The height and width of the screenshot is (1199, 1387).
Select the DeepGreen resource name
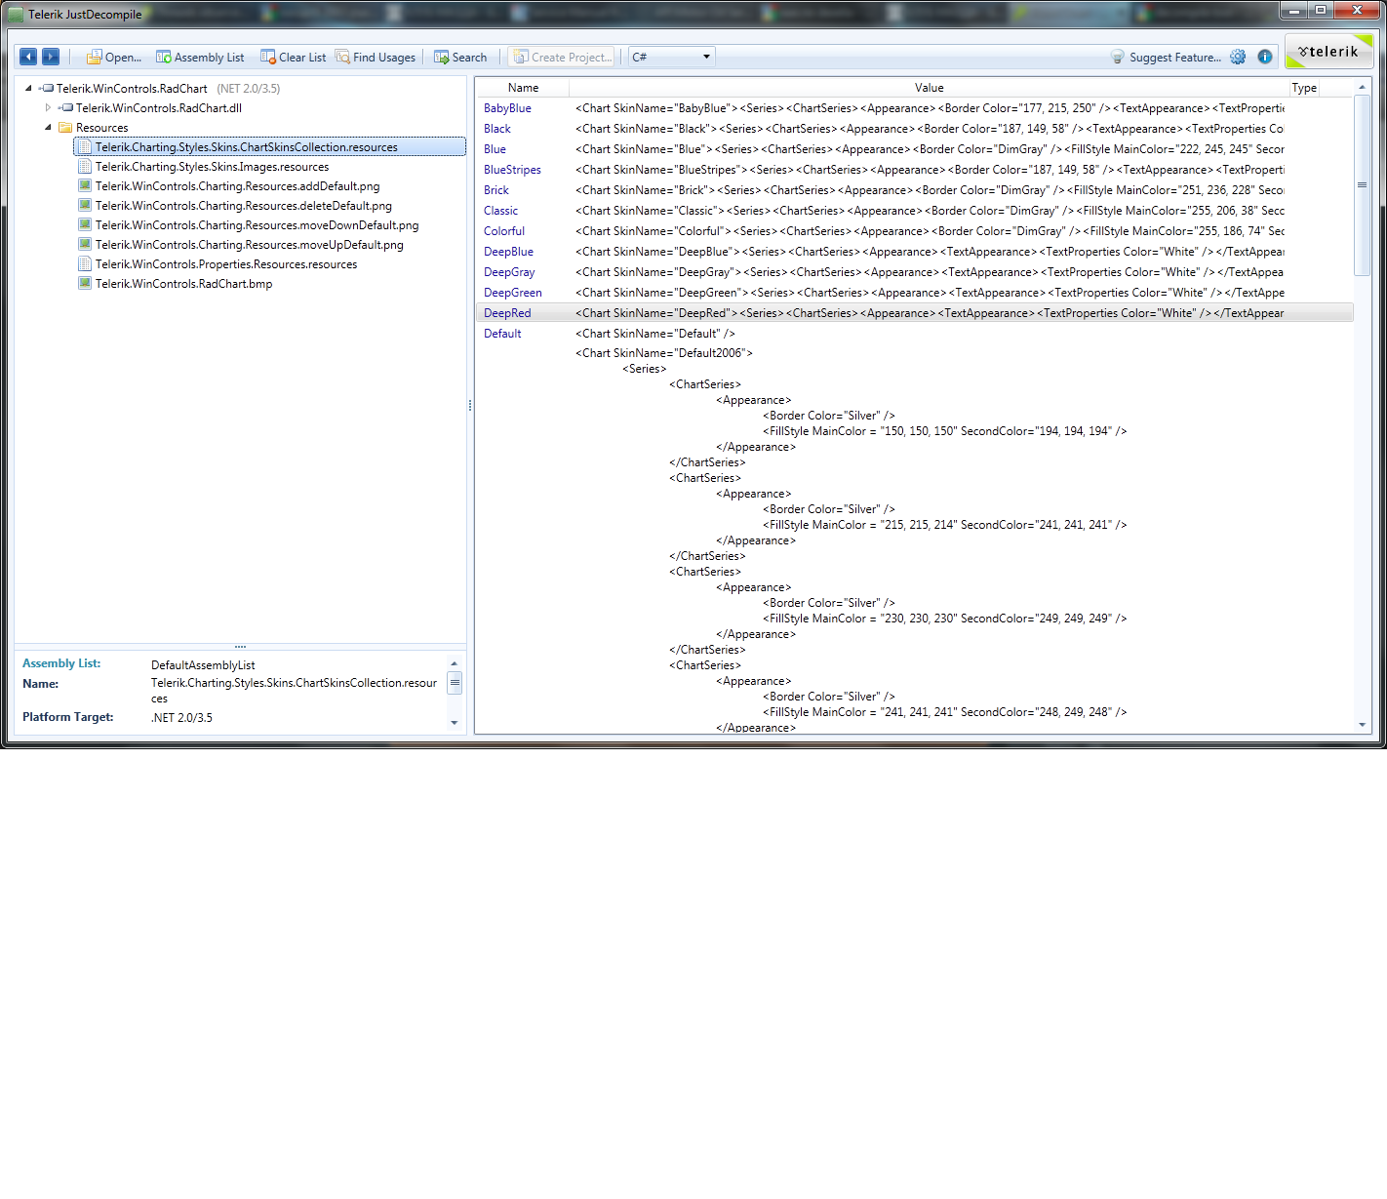(x=512, y=293)
